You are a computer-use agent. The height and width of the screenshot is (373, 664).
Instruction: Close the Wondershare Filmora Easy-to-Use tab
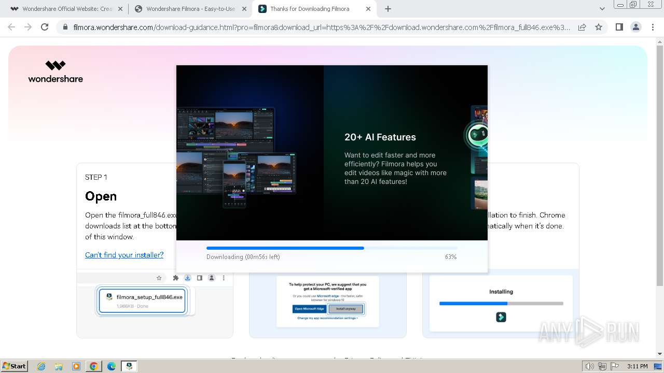click(x=244, y=9)
